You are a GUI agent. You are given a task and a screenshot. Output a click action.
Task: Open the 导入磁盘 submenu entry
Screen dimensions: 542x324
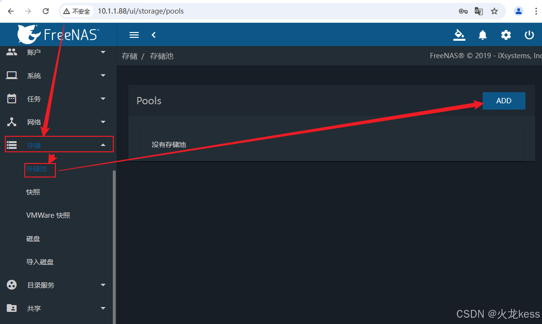pyautogui.click(x=40, y=262)
